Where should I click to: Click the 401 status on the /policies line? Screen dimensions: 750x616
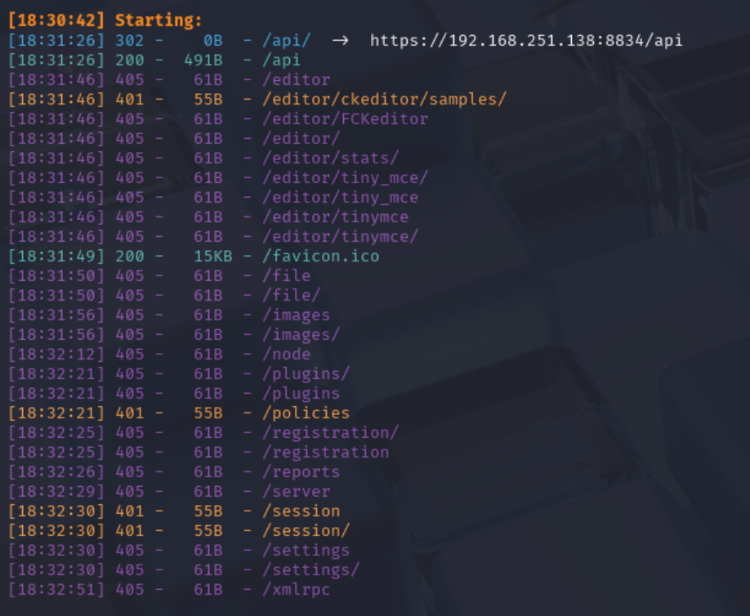point(130,413)
